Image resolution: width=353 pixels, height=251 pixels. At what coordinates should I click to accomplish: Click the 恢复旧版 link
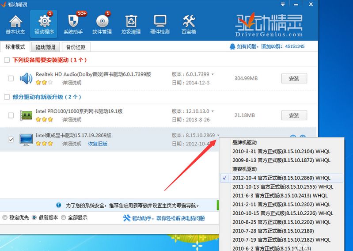click(98, 144)
